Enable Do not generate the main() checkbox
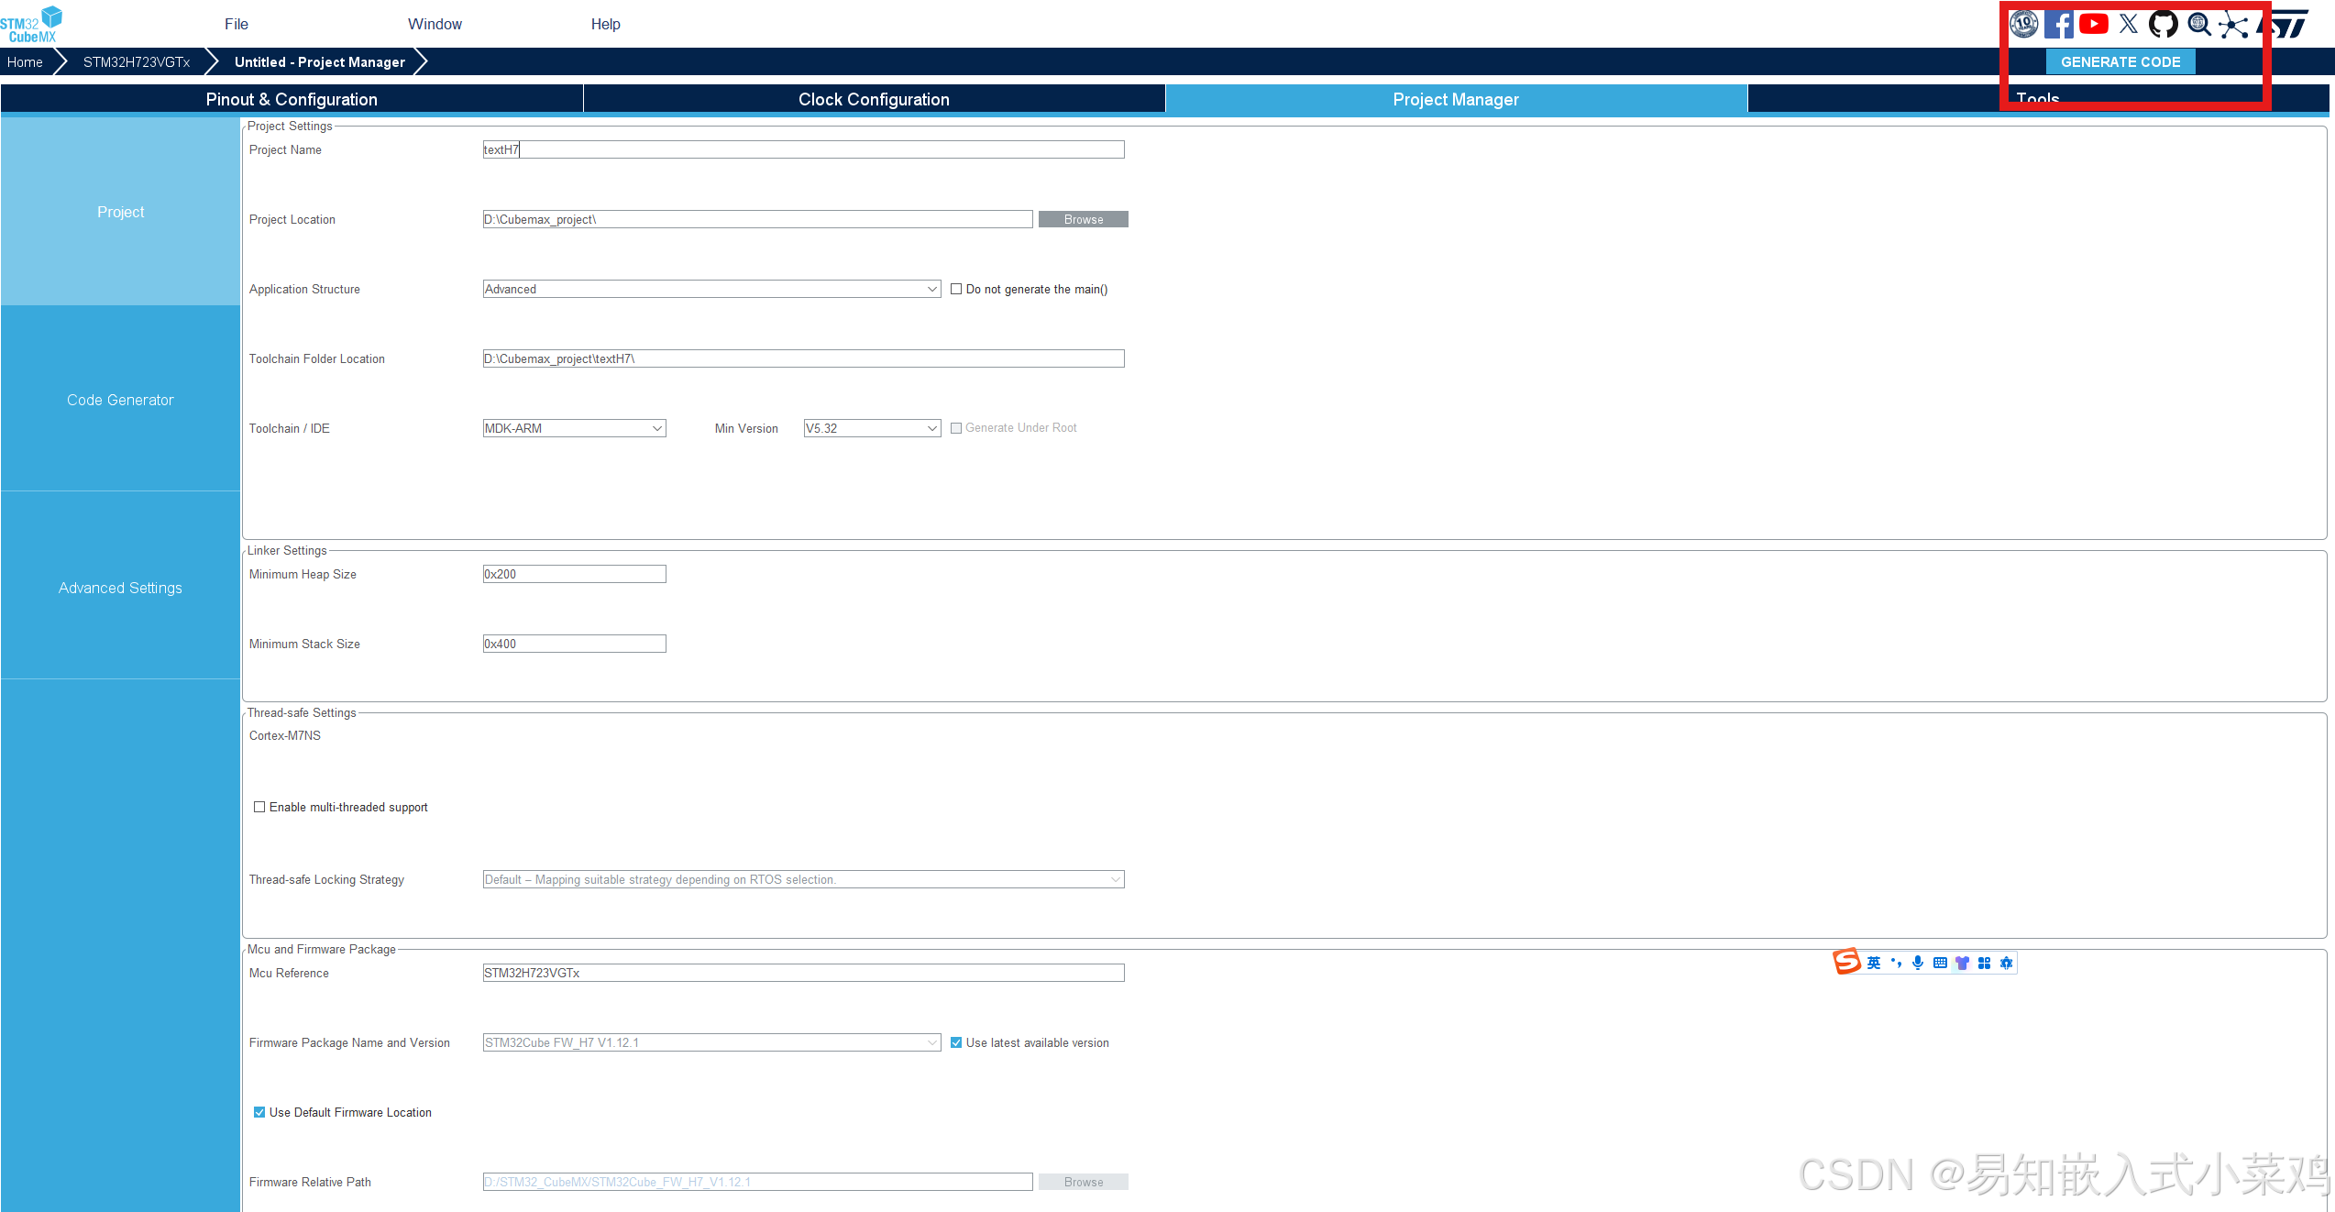 coord(956,289)
